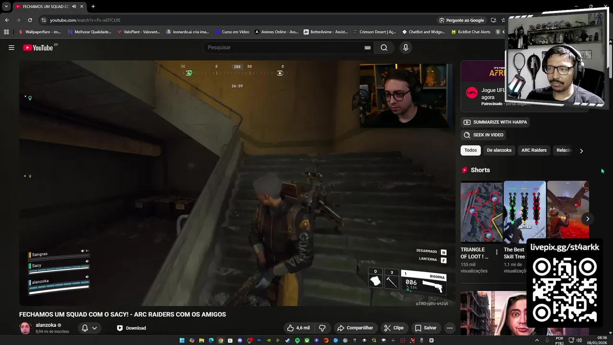This screenshot has width=613, height=345.
Task: Show next Shorts with arrow button
Action: (588, 219)
